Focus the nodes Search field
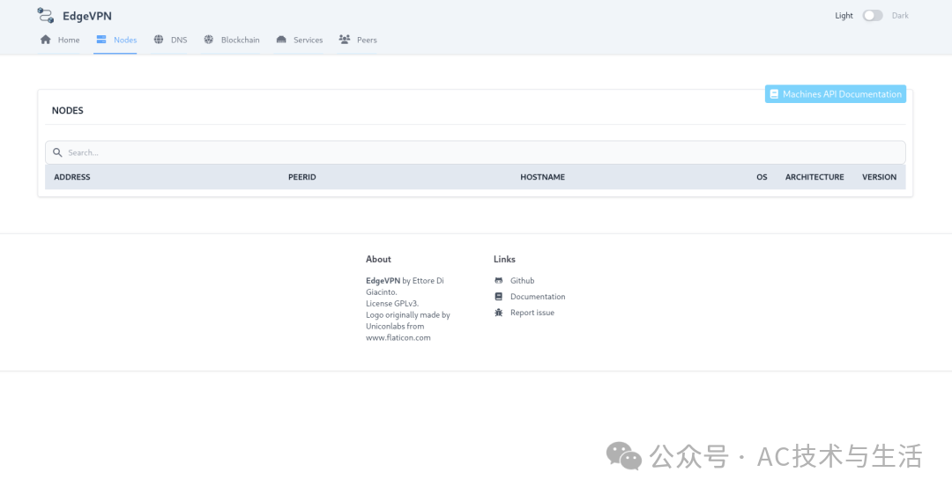952x494 pixels. pyautogui.click(x=476, y=152)
